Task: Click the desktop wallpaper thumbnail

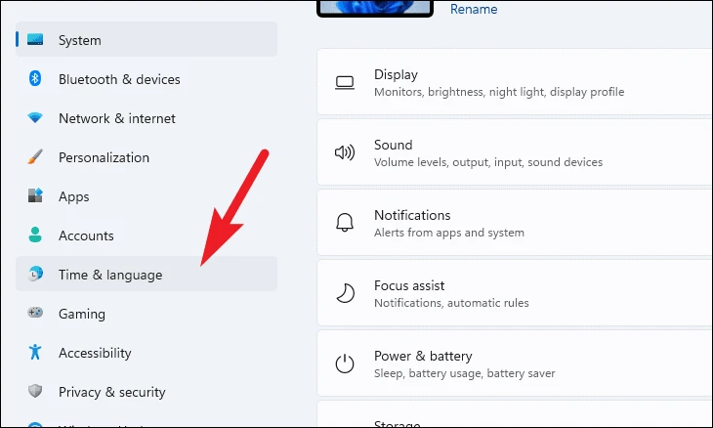Action: (375, 8)
